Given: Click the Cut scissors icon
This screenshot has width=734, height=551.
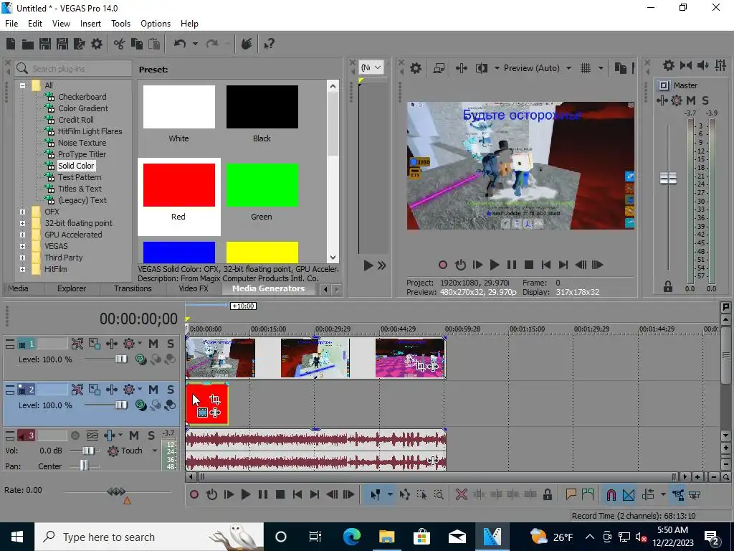Looking at the screenshot, I should coord(120,44).
